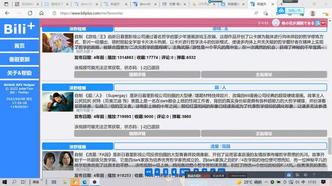Viewport: 332px width, 186px height.
Task: Expand full description of 流星花园 video
Action: (x=85, y=169)
